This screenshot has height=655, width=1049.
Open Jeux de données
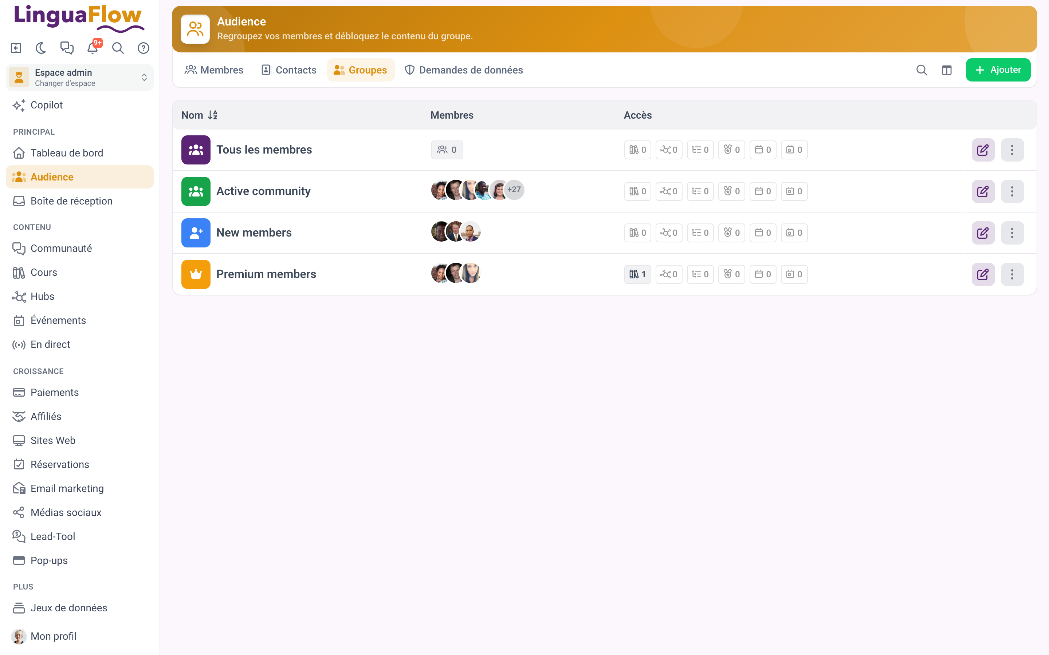[80, 608]
